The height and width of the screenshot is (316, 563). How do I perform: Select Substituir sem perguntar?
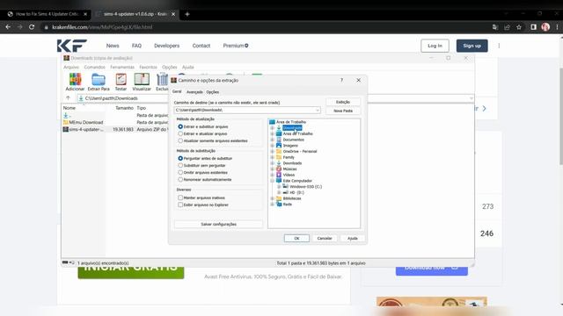180,166
